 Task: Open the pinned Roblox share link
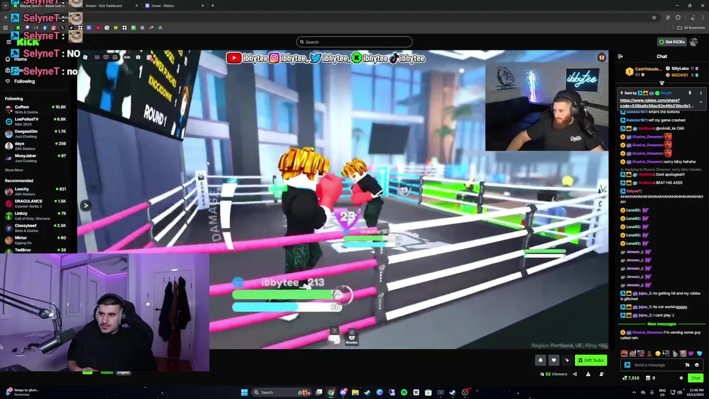coord(656,103)
